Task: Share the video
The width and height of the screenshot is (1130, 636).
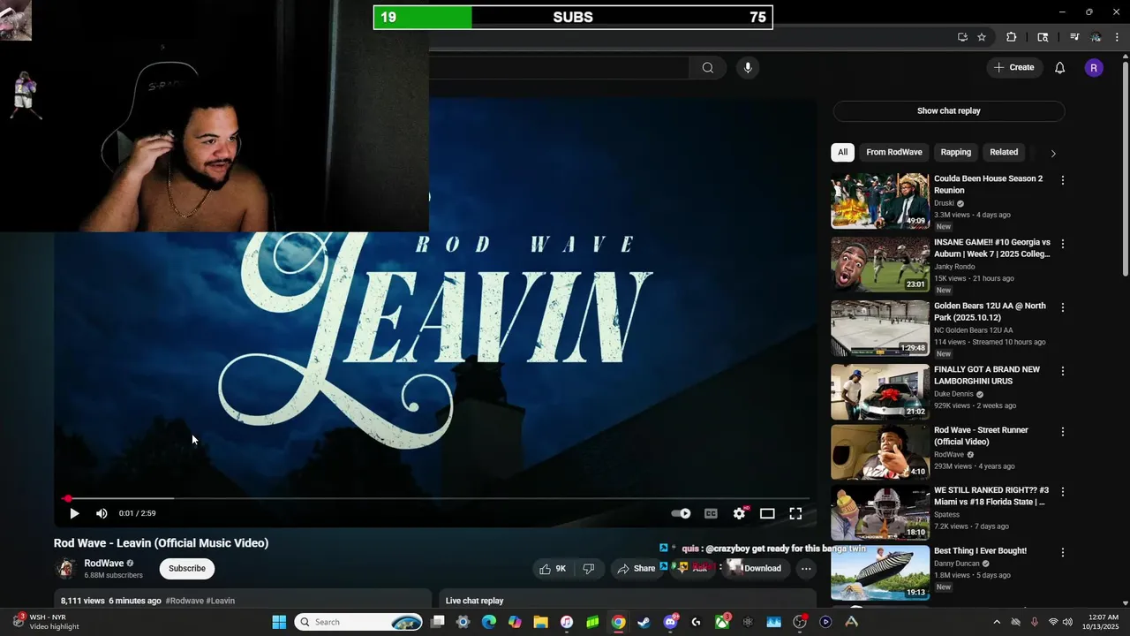Action: click(636, 569)
